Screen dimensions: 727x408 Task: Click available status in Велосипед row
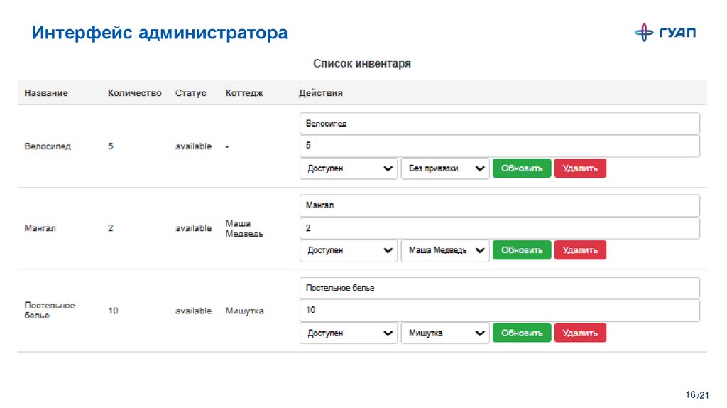(193, 146)
